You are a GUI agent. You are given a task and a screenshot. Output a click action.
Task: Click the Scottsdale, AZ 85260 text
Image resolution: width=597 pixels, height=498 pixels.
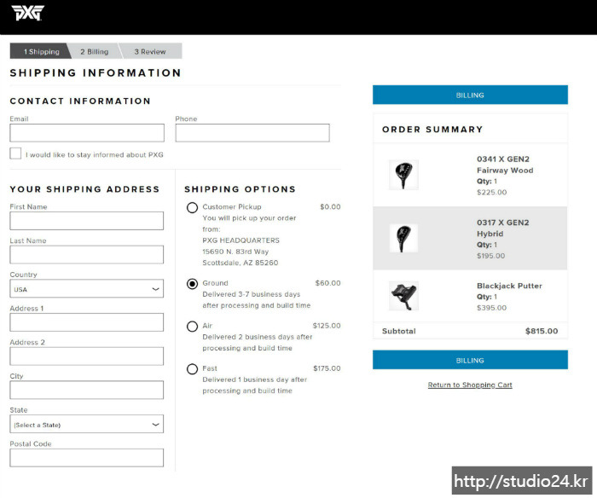pyautogui.click(x=241, y=263)
